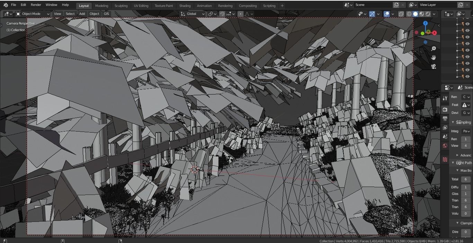Viewport: 473px width, 243px height.
Task: Toggle X-ray mode in viewport header
Action: pos(401,14)
